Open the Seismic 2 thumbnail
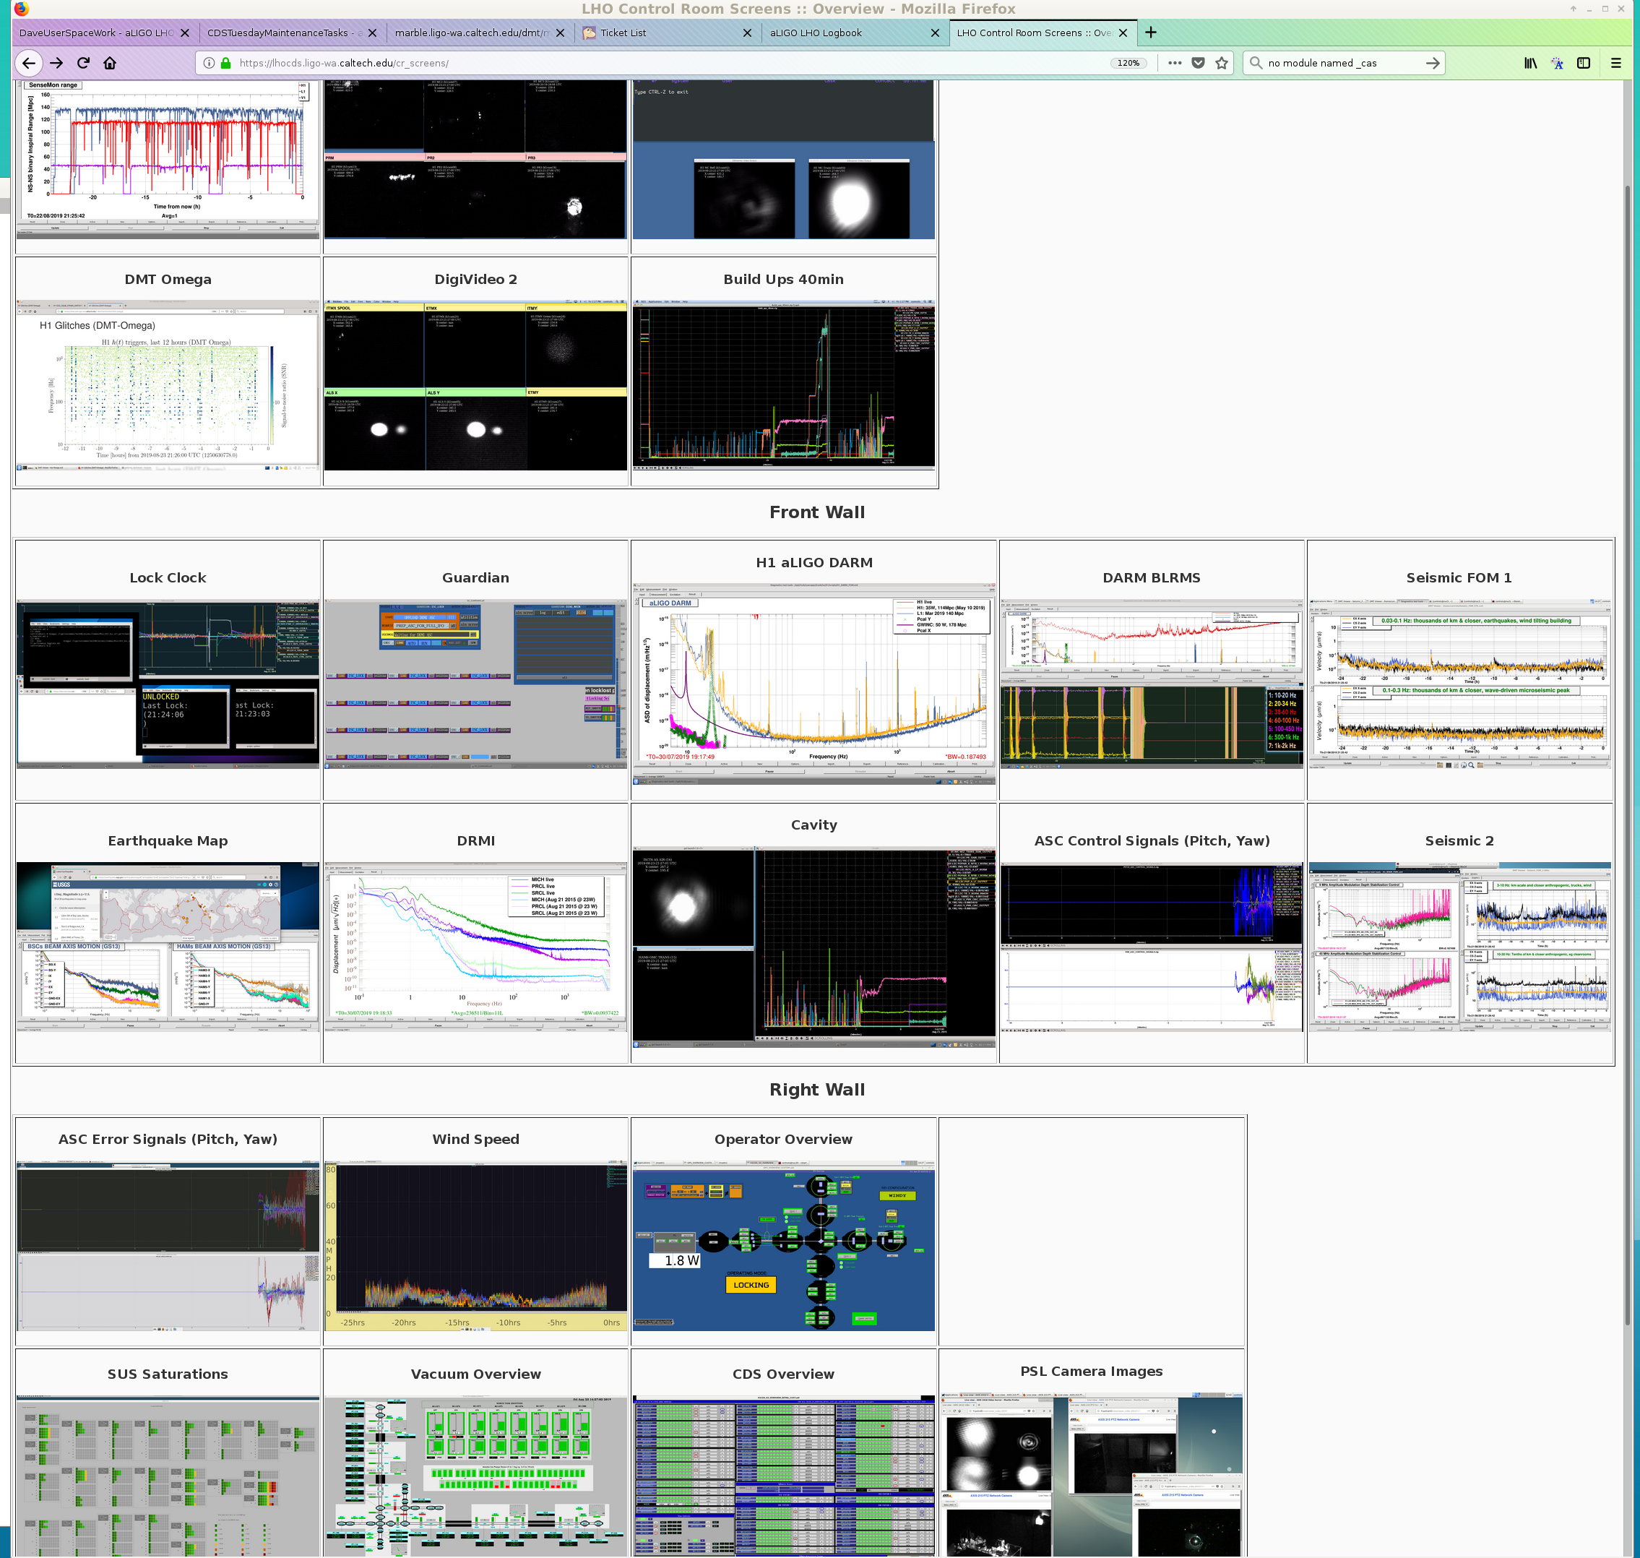 pos(1460,947)
